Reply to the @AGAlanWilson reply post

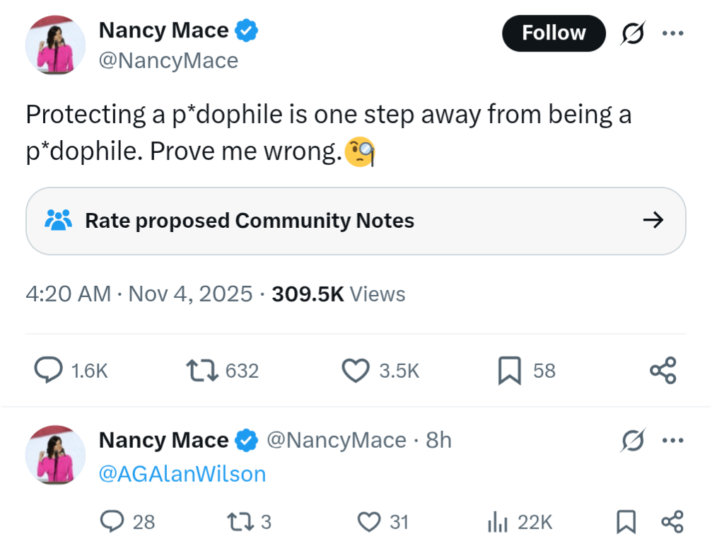pyautogui.click(x=112, y=522)
